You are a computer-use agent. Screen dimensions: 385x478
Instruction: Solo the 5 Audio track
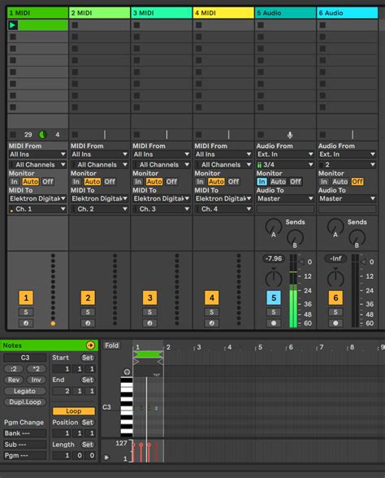[274, 312]
